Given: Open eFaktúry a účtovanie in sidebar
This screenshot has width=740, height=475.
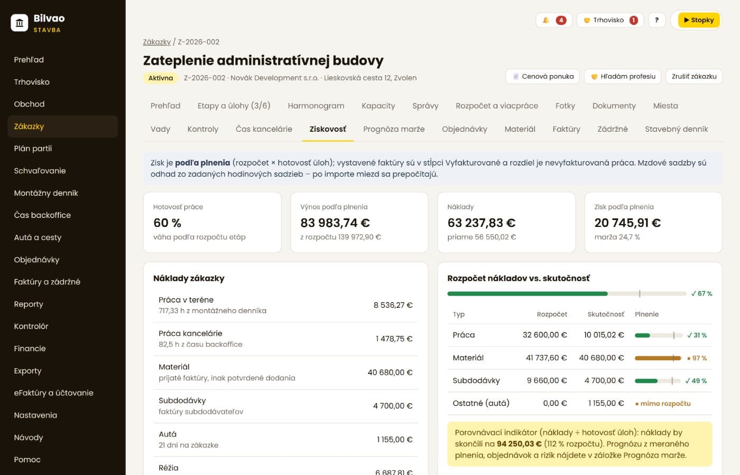Looking at the screenshot, I should (x=62, y=393).
